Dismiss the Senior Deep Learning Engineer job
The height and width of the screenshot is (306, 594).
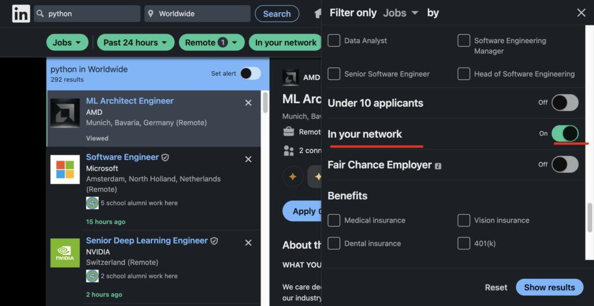[x=248, y=242]
